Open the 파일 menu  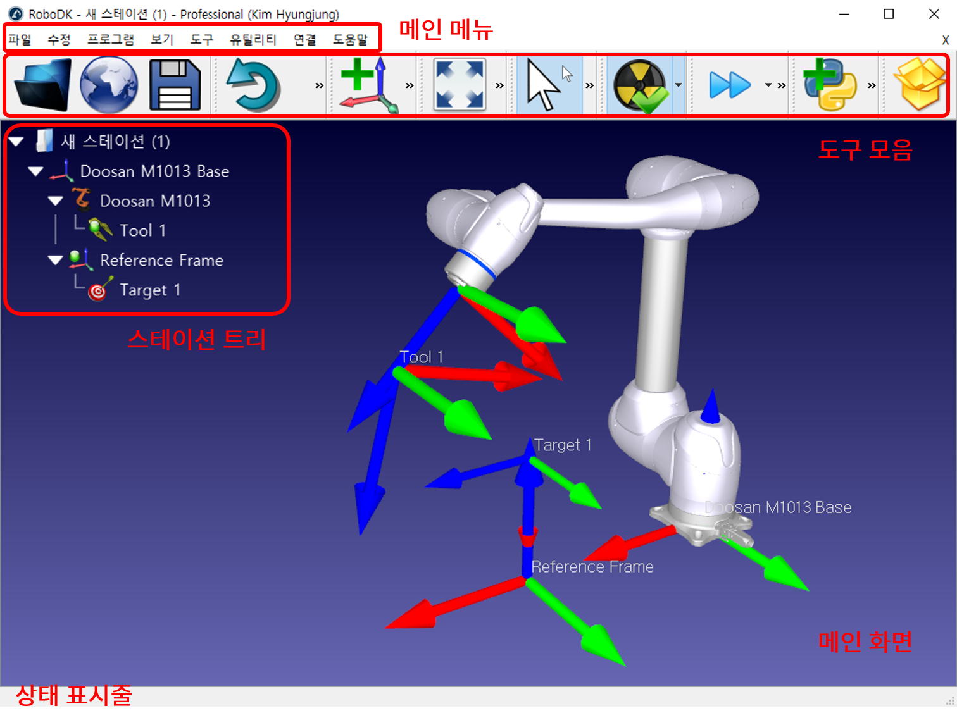(20, 39)
